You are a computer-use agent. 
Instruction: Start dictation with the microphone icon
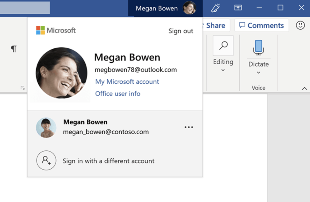(258, 47)
